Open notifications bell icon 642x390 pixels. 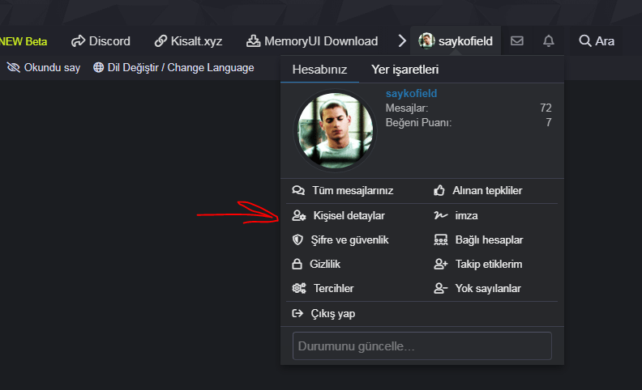[x=549, y=41]
